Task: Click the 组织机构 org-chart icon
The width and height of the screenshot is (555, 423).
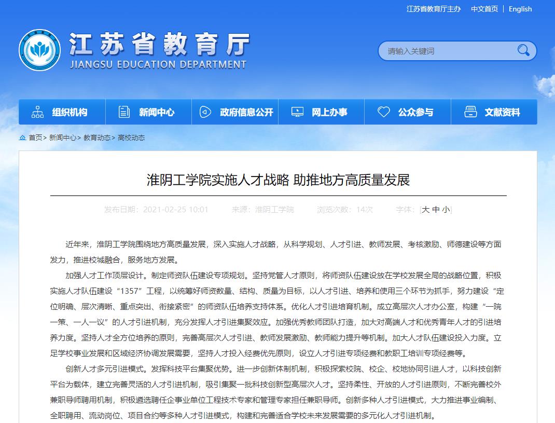Action: click(38, 112)
